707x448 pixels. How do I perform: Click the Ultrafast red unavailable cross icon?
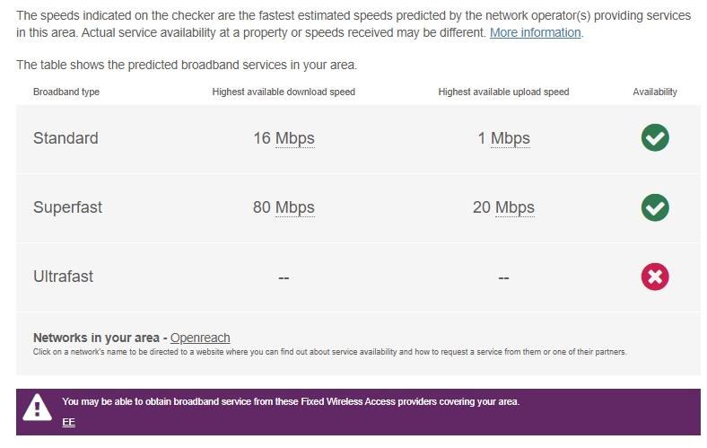pyautogui.click(x=655, y=277)
